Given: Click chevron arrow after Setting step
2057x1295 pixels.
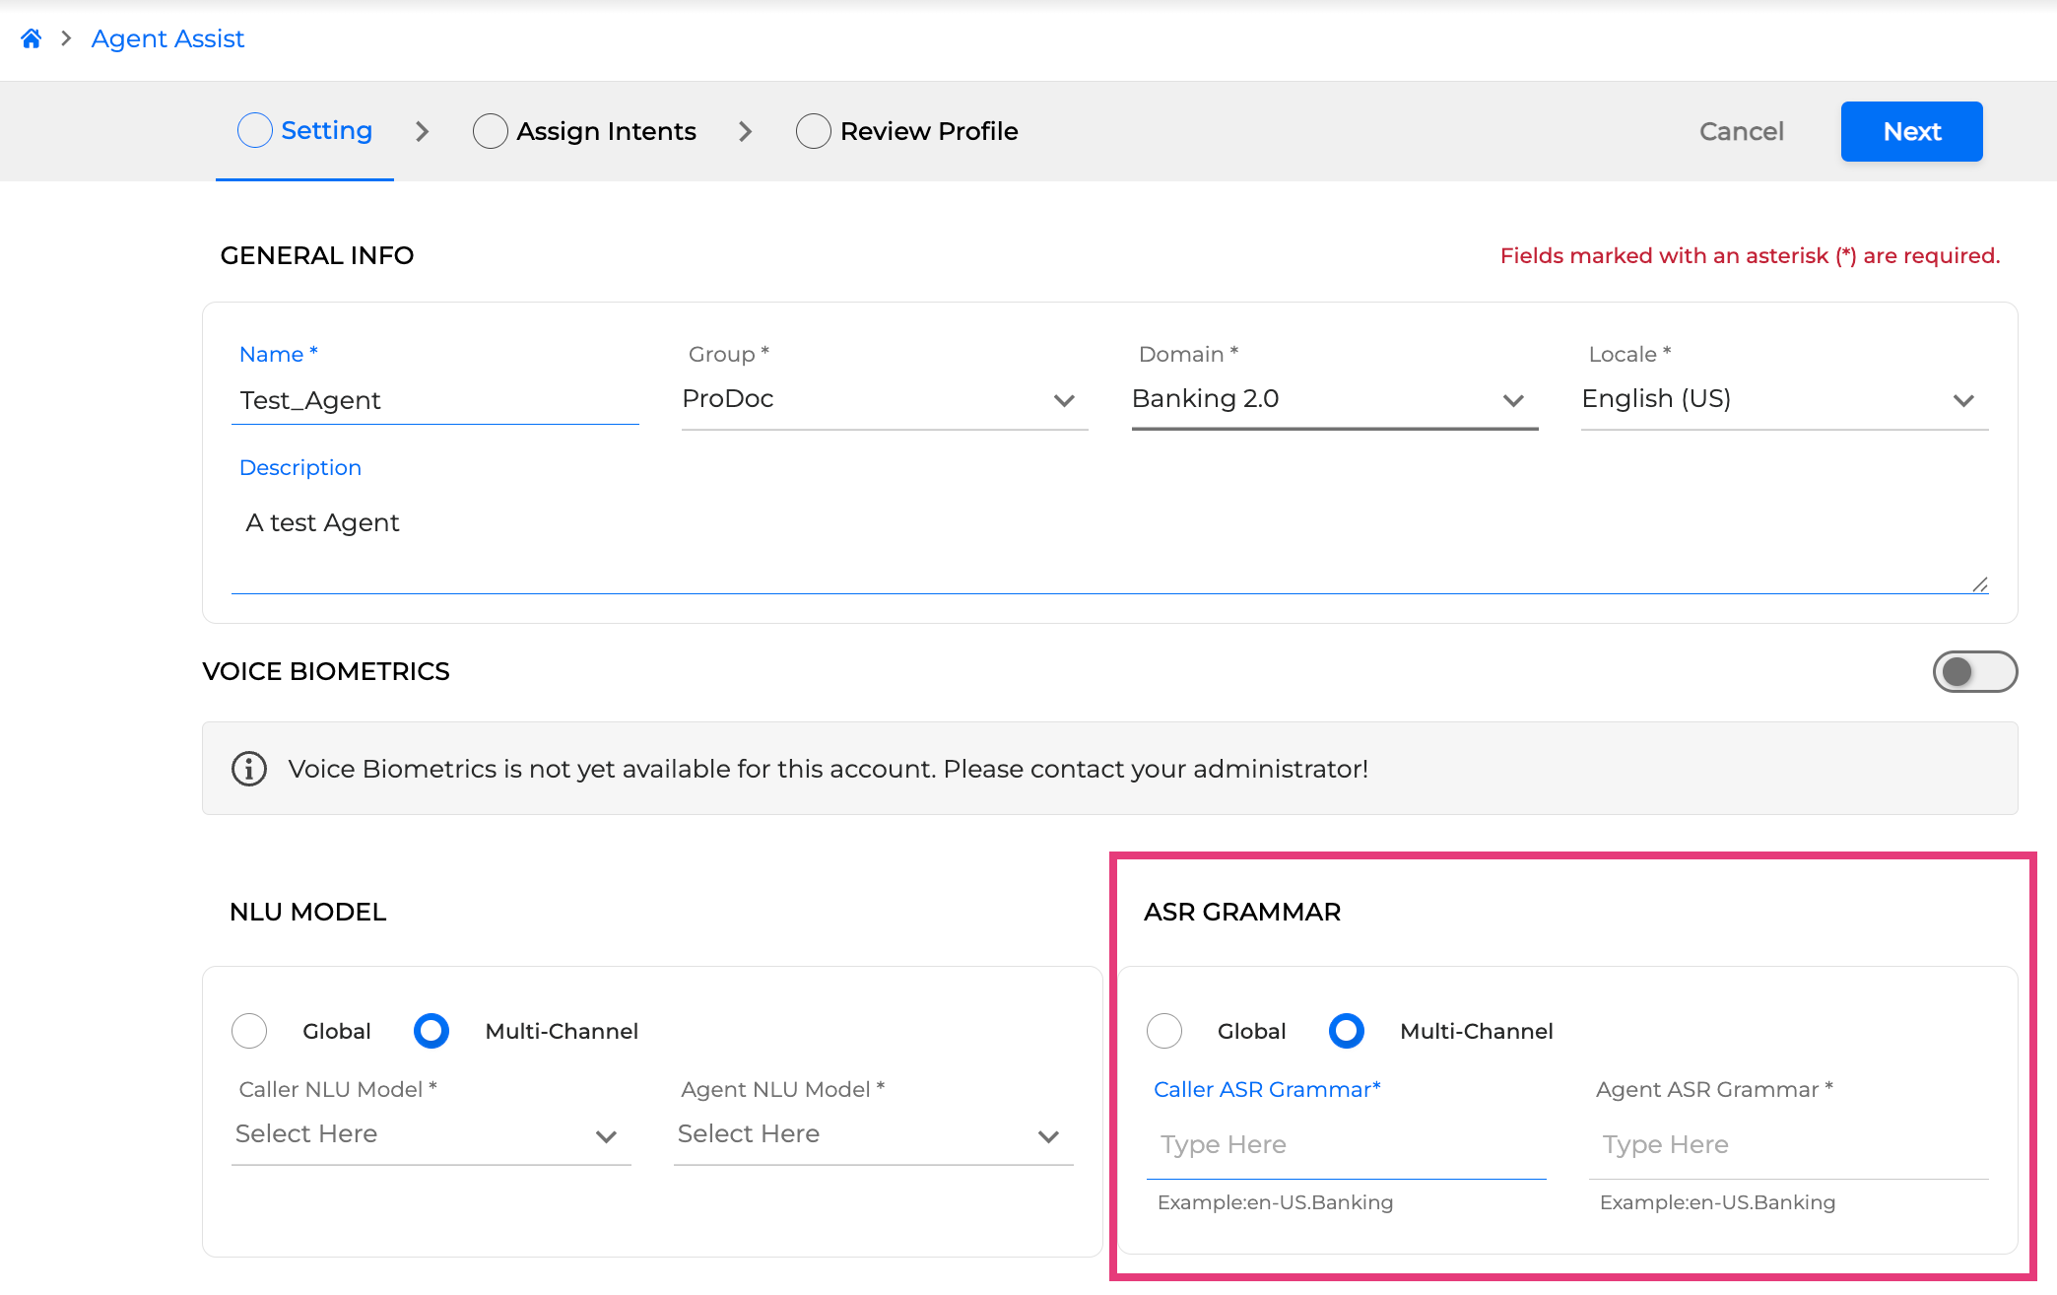Looking at the screenshot, I should point(423,131).
